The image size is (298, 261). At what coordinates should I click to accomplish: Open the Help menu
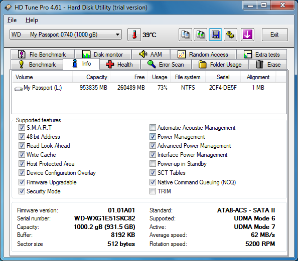[x=32, y=20]
